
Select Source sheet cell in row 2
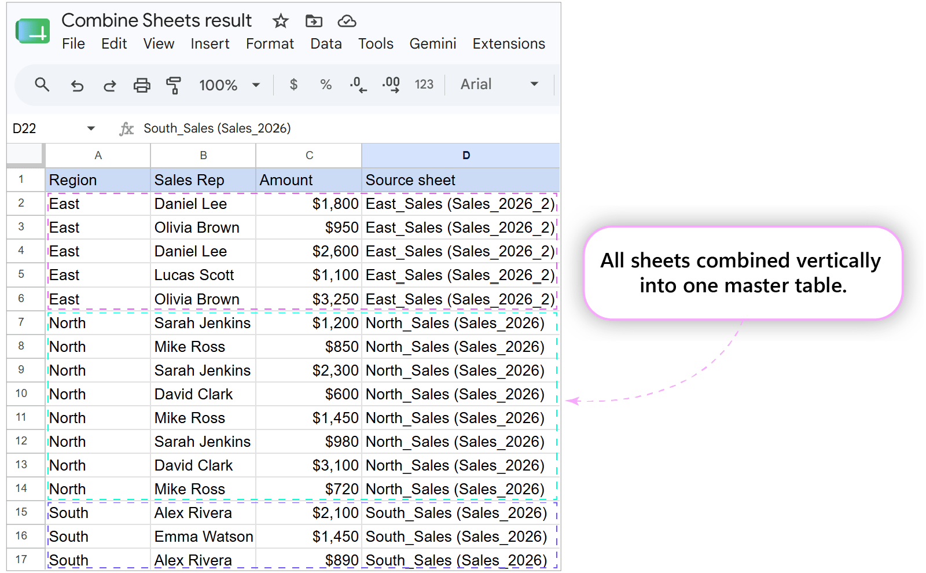click(x=461, y=204)
